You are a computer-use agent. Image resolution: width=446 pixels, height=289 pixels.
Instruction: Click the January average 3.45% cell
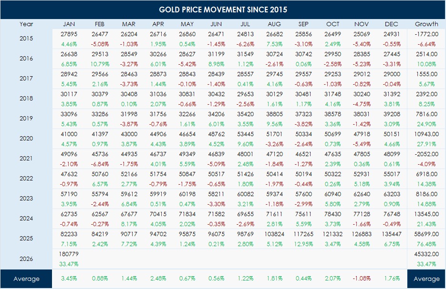click(x=70, y=278)
